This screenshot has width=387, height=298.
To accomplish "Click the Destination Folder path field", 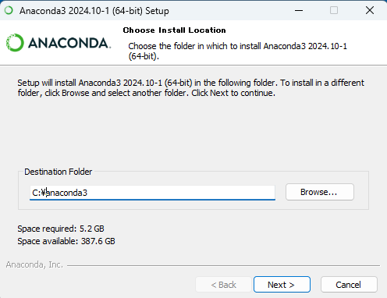I will (152, 193).
